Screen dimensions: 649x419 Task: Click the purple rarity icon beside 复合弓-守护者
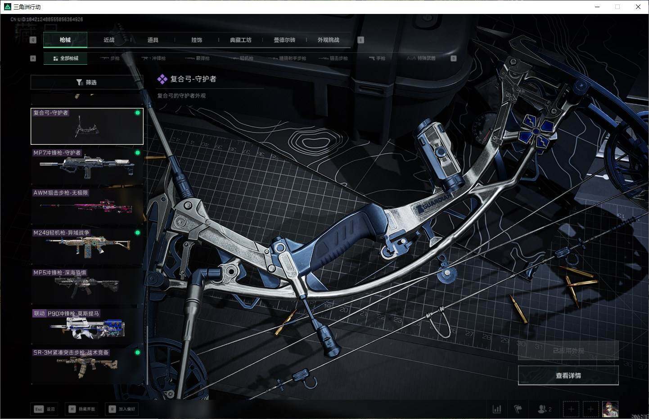[x=162, y=79]
